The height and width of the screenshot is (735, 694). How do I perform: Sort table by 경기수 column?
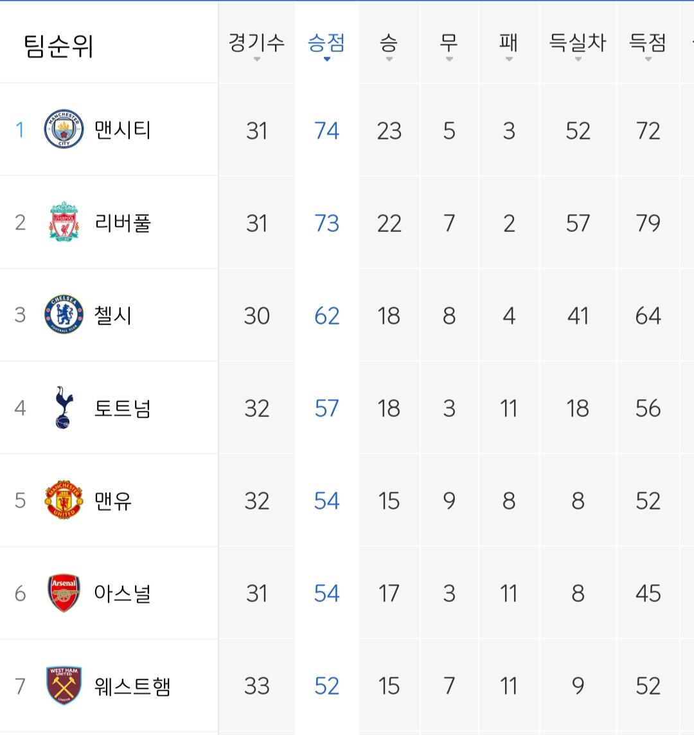point(256,46)
